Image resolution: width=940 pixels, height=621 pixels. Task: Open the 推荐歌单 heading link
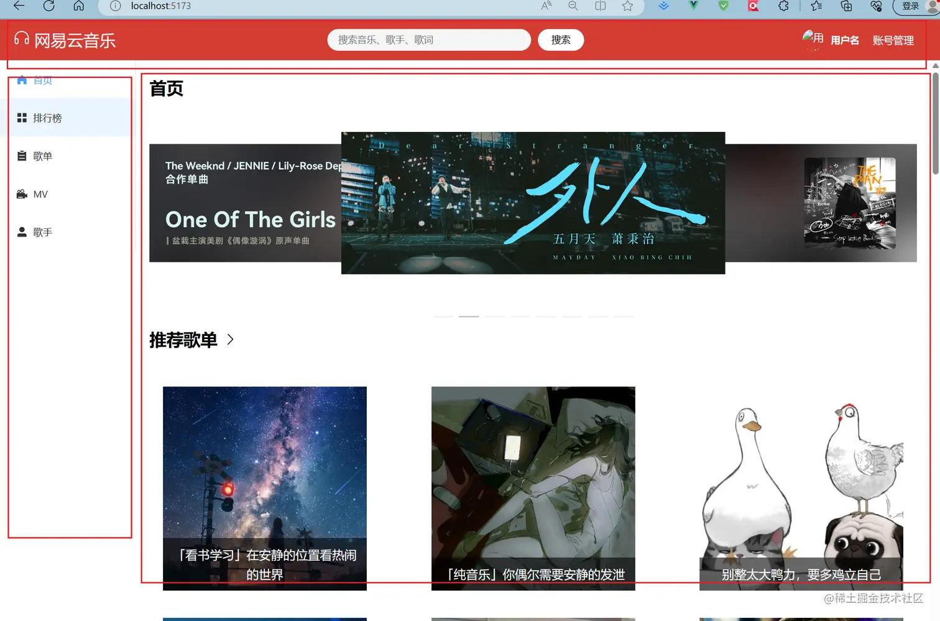click(x=183, y=340)
